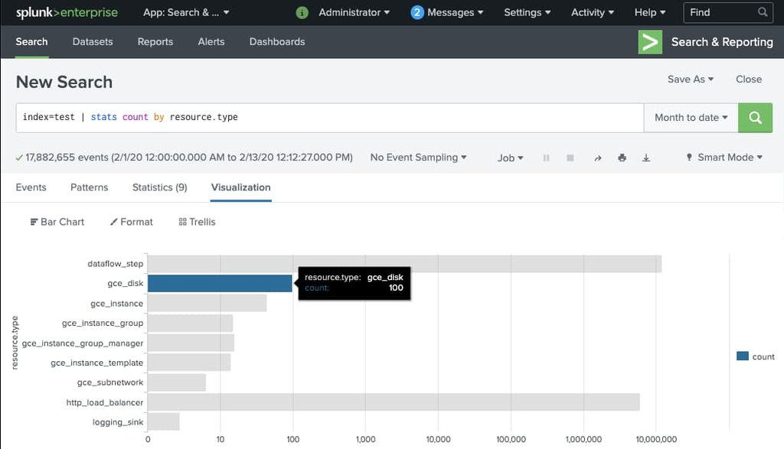784x449 pixels.
Task: Open the Messages dropdown
Action: 455,12
